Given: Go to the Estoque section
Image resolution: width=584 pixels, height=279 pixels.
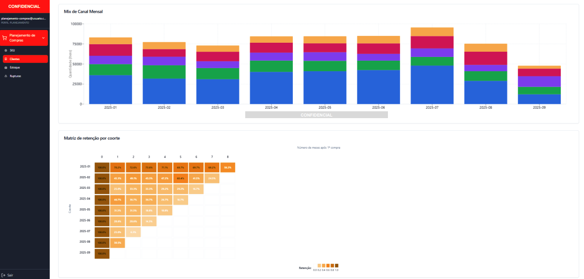Looking at the screenshot, I should (15, 68).
